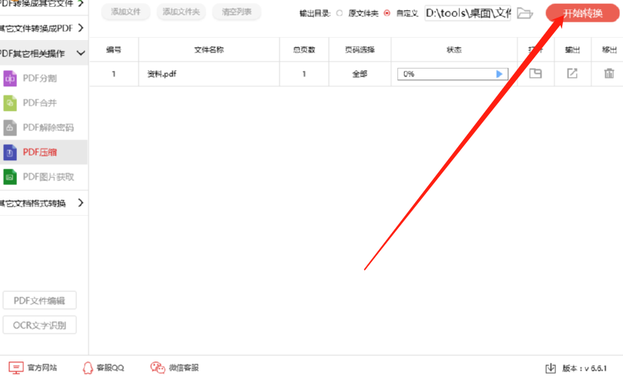
Task: Select the 自定义 radio button
Action: tap(387, 13)
